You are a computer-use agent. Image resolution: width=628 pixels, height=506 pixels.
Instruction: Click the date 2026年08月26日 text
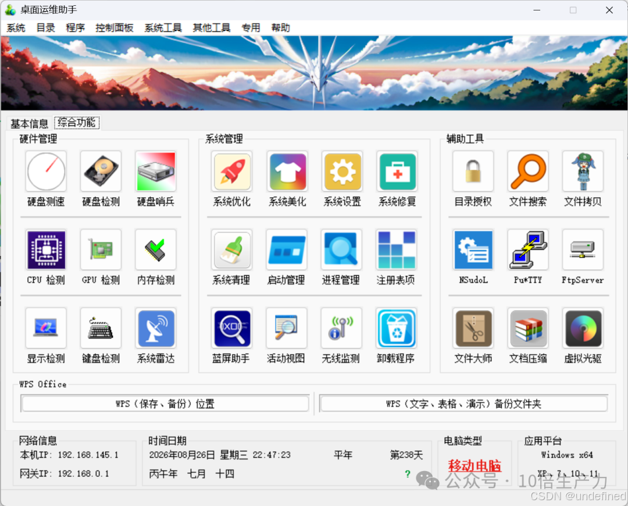click(x=182, y=455)
